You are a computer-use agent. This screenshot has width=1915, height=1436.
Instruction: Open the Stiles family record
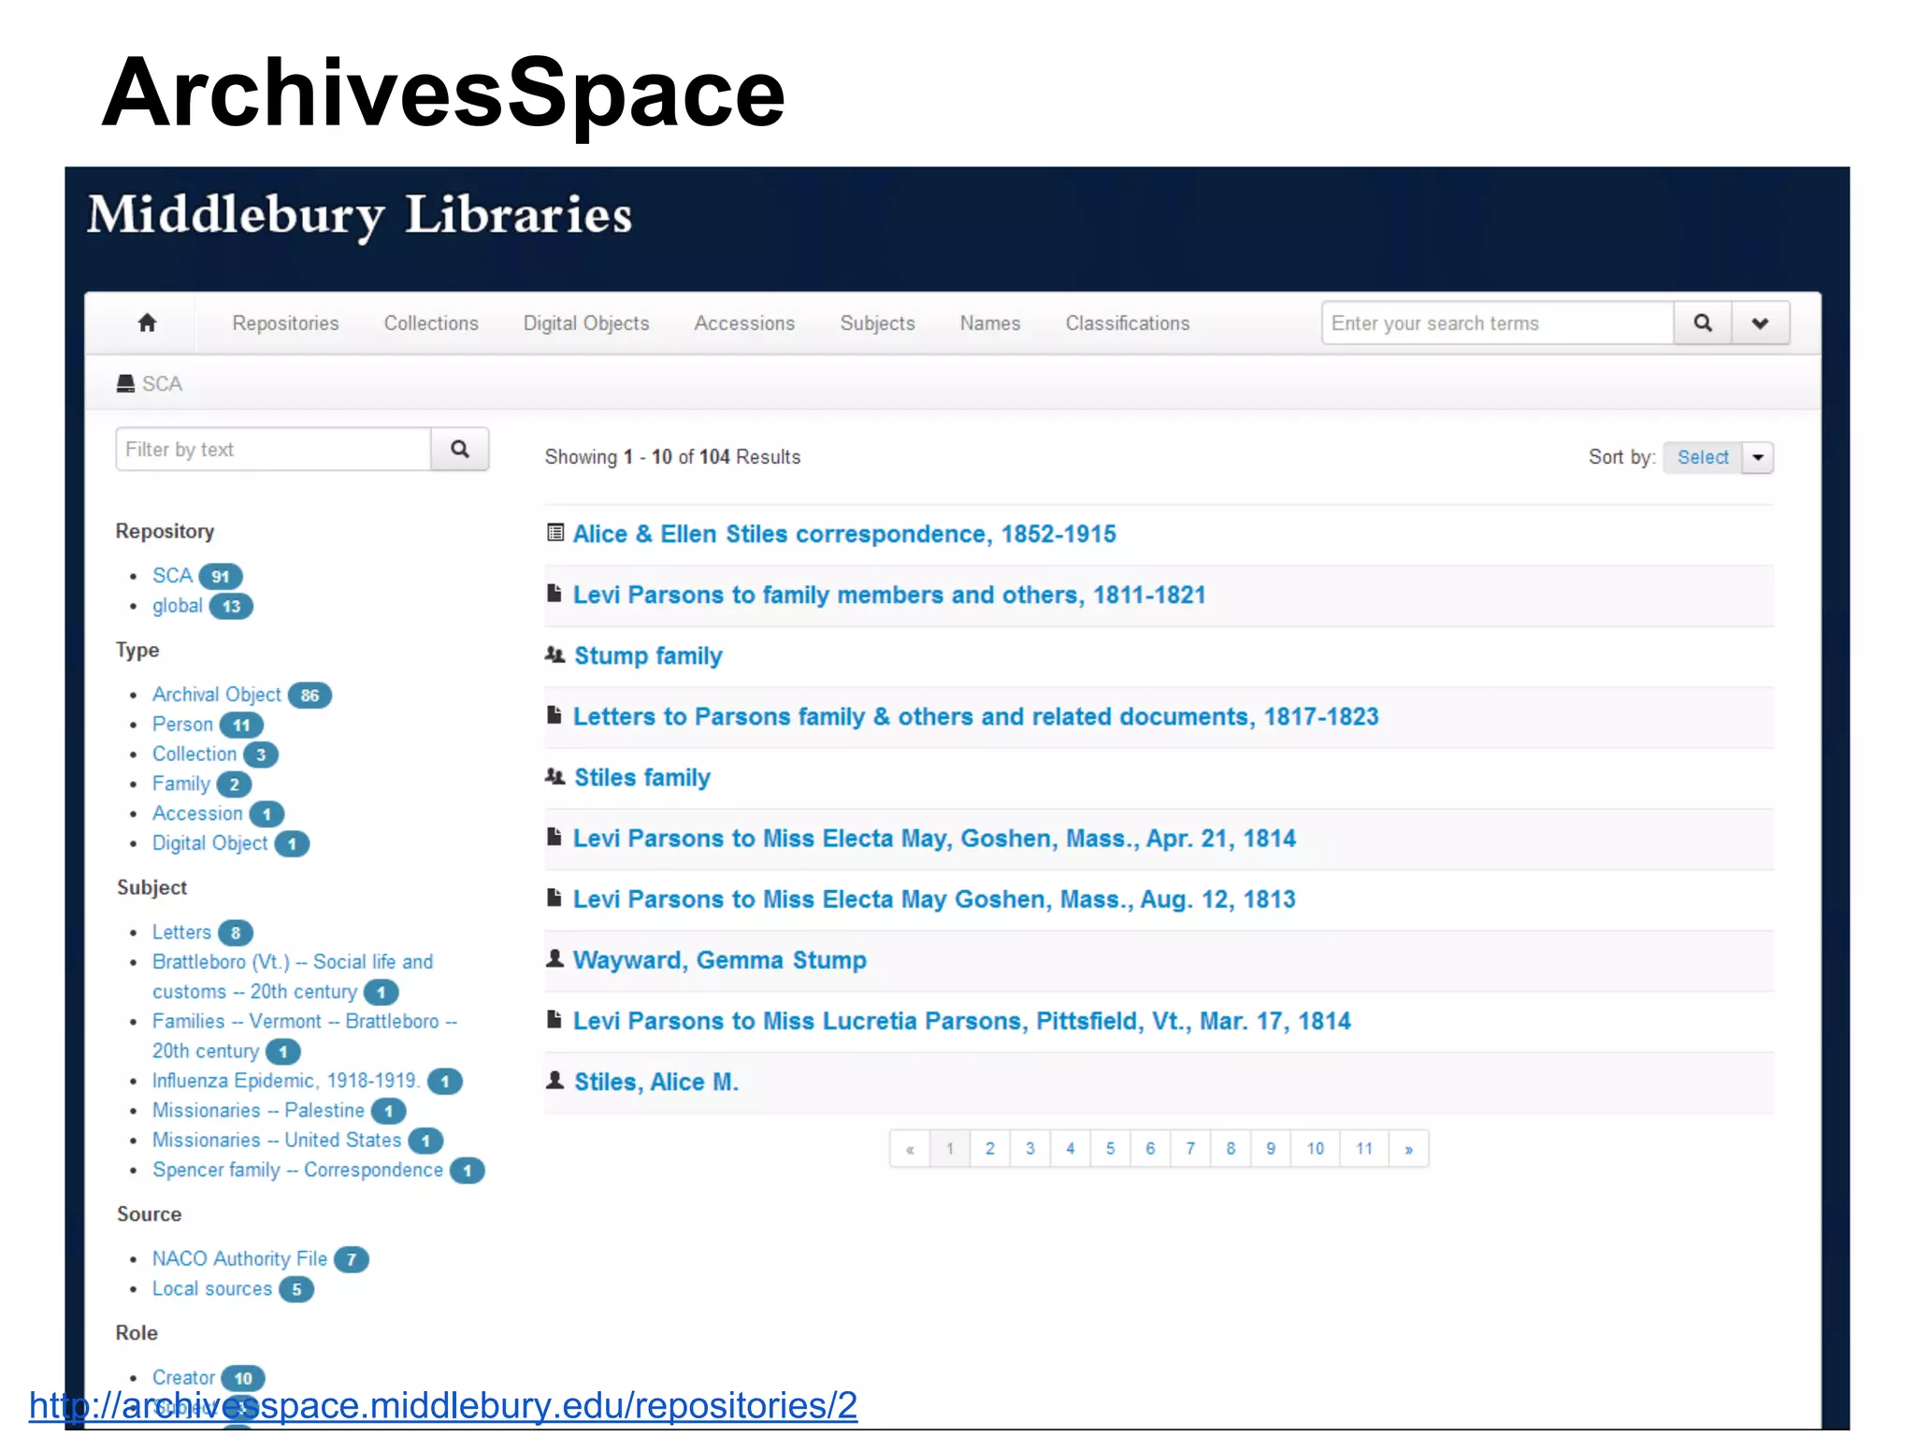(x=642, y=777)
